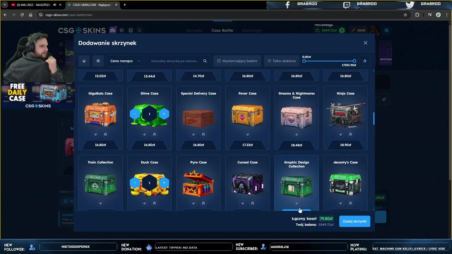Toggle the double-chevron filter in the toolbar
This screenshot has height=254, width=452.
pos(98,61)
